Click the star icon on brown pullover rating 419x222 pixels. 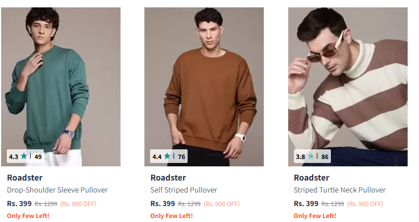[167, 156]
